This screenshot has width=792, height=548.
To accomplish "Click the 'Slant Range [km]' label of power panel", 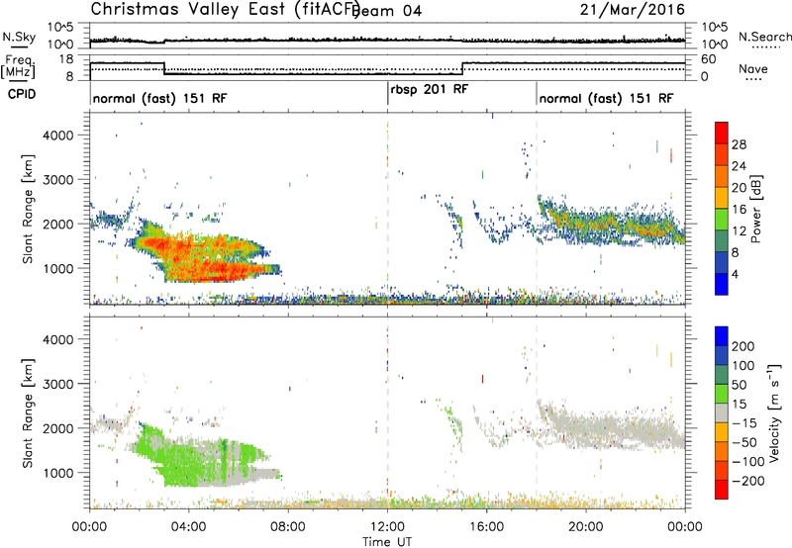I will [28, 209].
